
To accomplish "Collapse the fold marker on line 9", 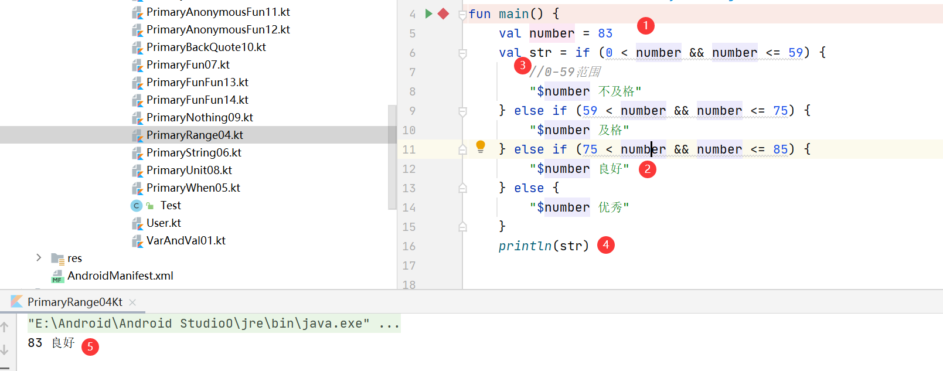I will point(462,111).
